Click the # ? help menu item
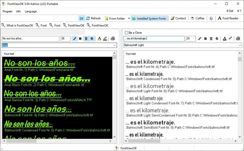This screenshot has width=244, height=151. (239, 11)
